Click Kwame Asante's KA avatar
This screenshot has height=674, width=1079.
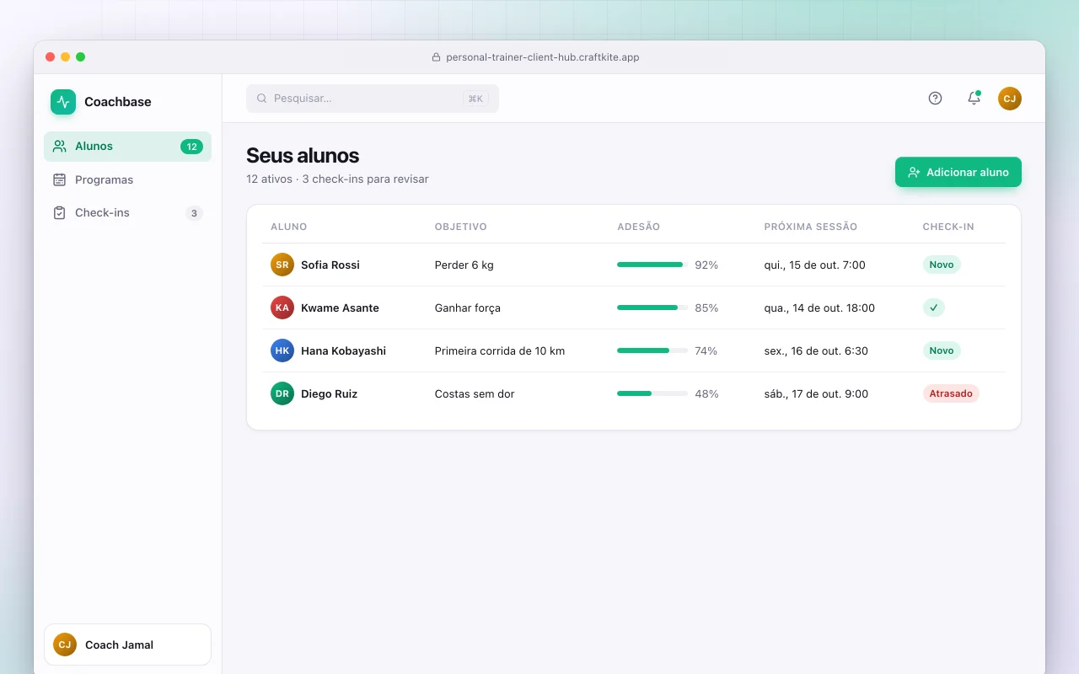coord(282,308)
